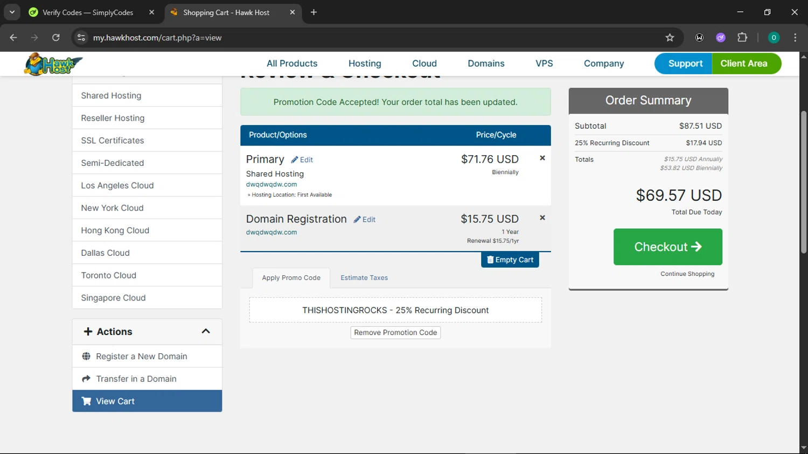Open the Hosting navigation menu
This screenshot has height=454, width=808.
(x=365, y=64)
